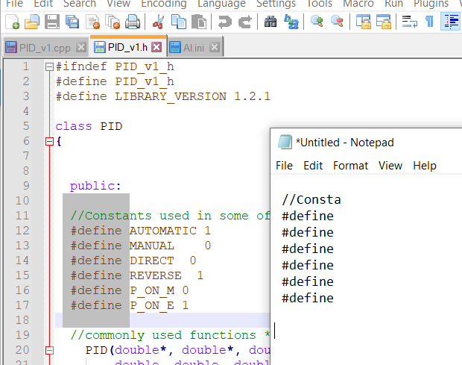Click the Notepad title bar icon
The width and height of the screenshot is (462, 365).
[285, 142]
